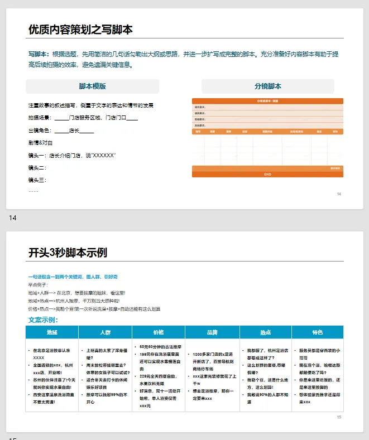Click the slide title '开头3秒脚本示例'
This screenshot has width=369, height=440.
[68, 253]
